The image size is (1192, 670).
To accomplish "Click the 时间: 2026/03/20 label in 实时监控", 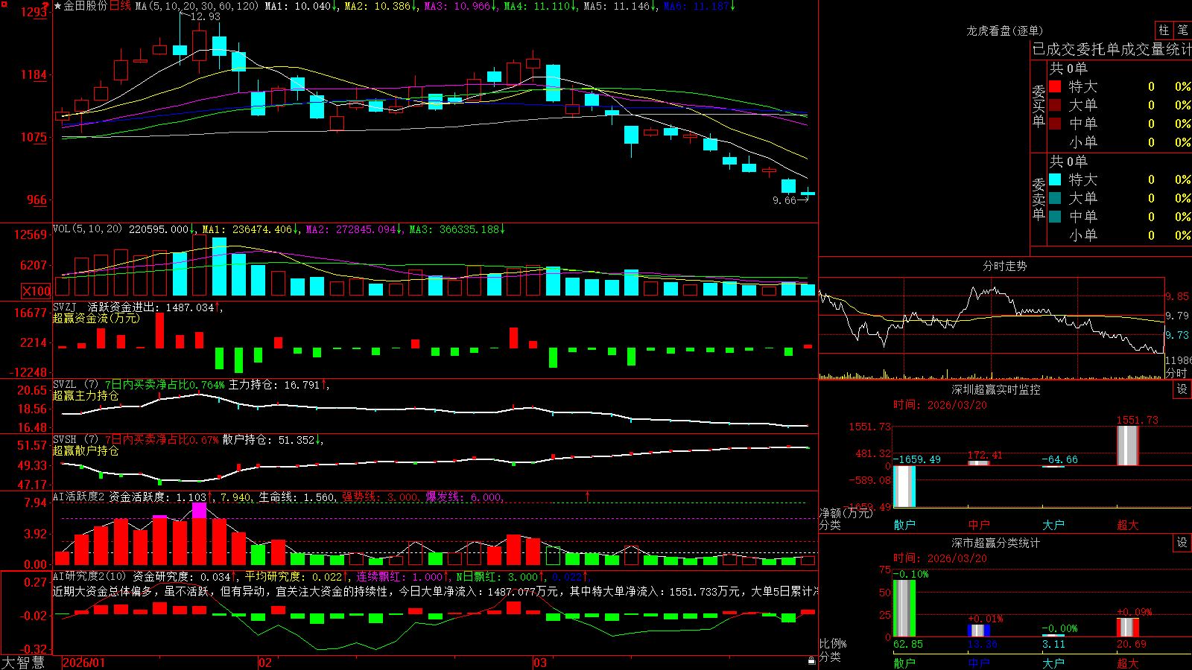I will click(940, 405).
